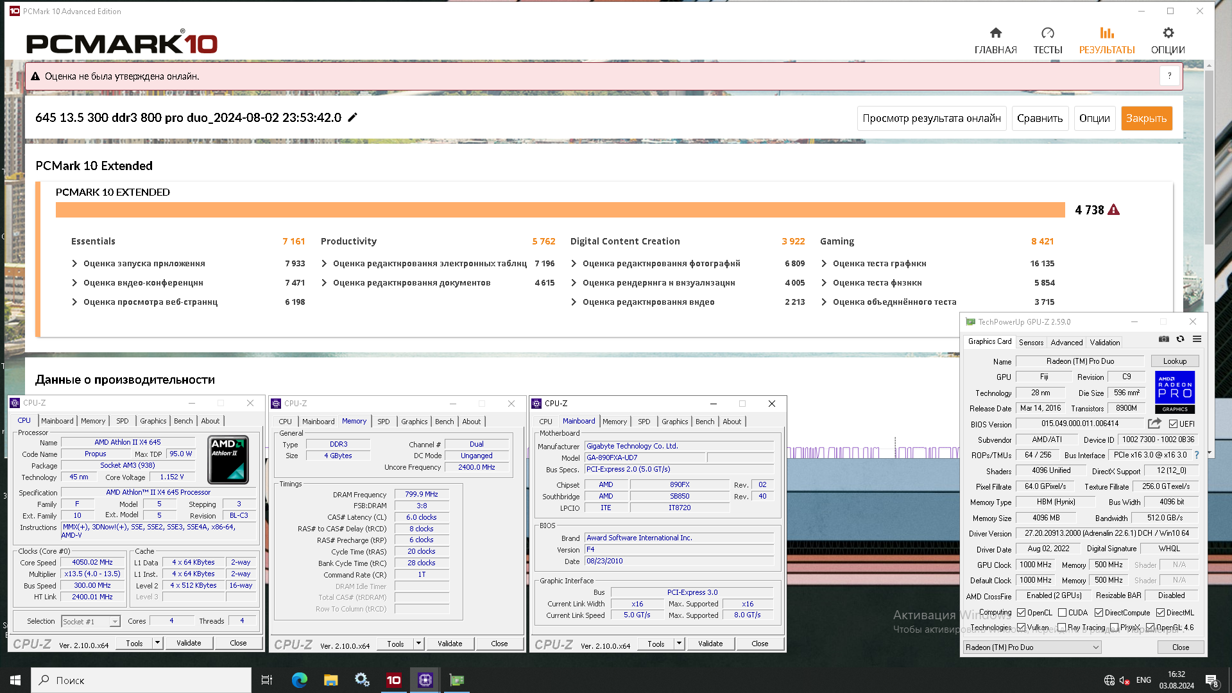Open the РЕЗУЛЬТАТЫ bar chart icon
This screenshot has width=1232, height=693.
(x=1107, y=33)
